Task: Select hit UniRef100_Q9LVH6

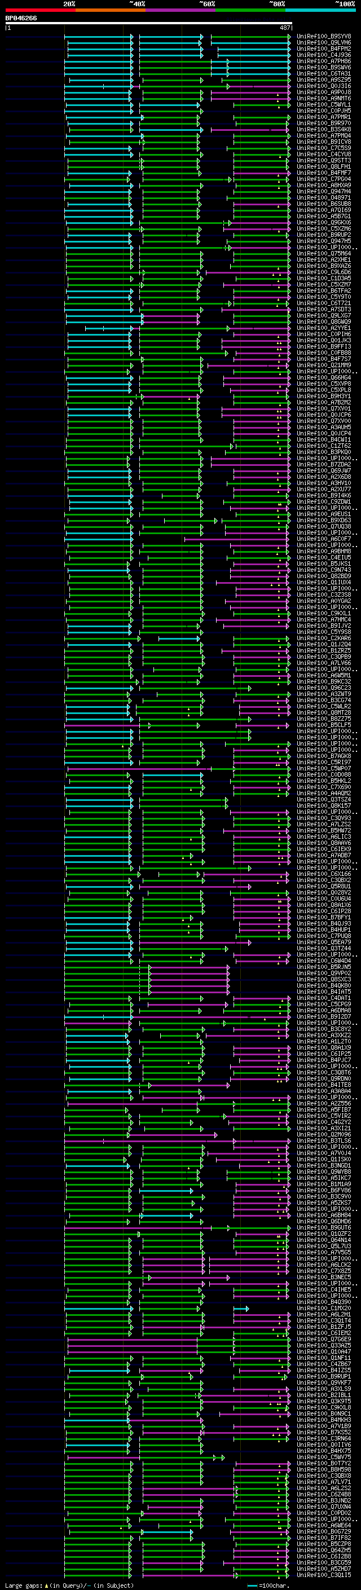Action: click(x=323, y=43)
